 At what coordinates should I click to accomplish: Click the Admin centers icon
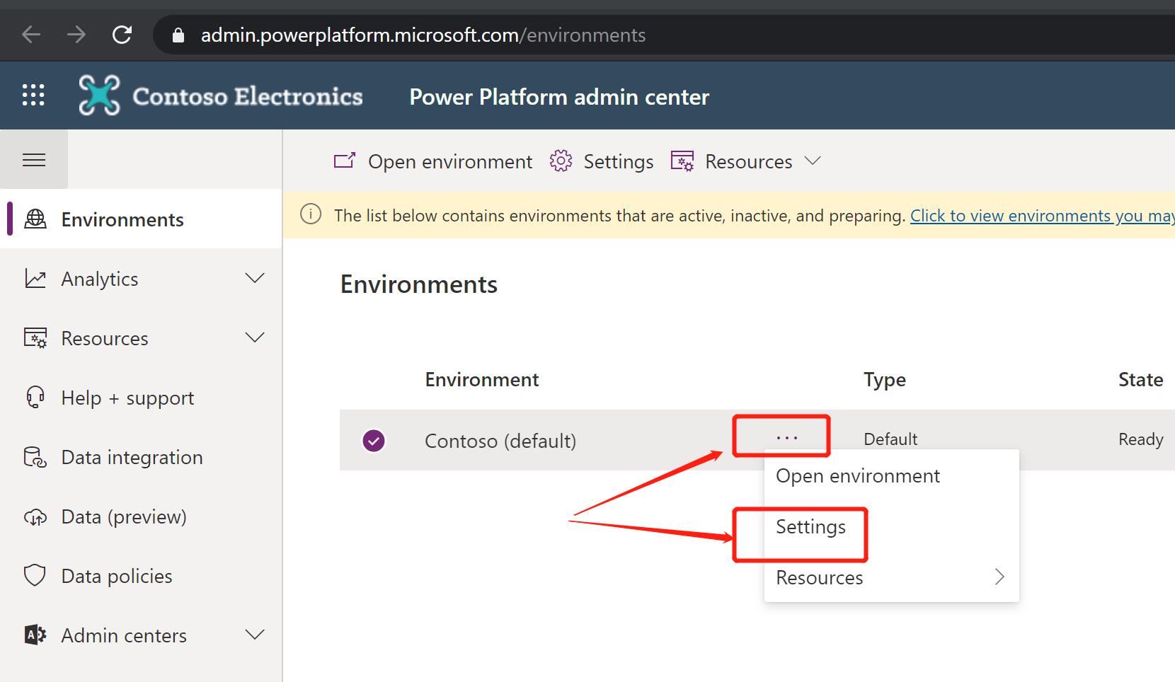tap(35, 635)
